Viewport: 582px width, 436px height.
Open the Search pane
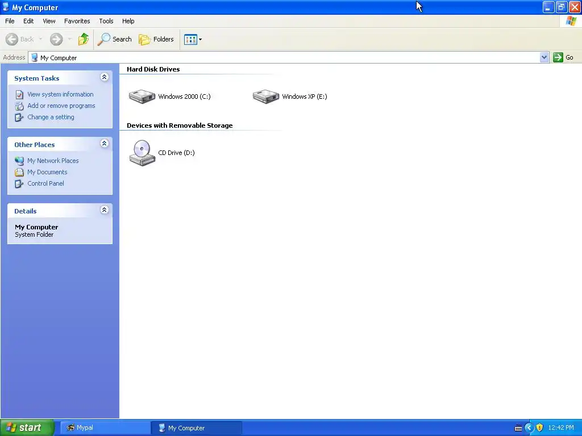(114, 39)
